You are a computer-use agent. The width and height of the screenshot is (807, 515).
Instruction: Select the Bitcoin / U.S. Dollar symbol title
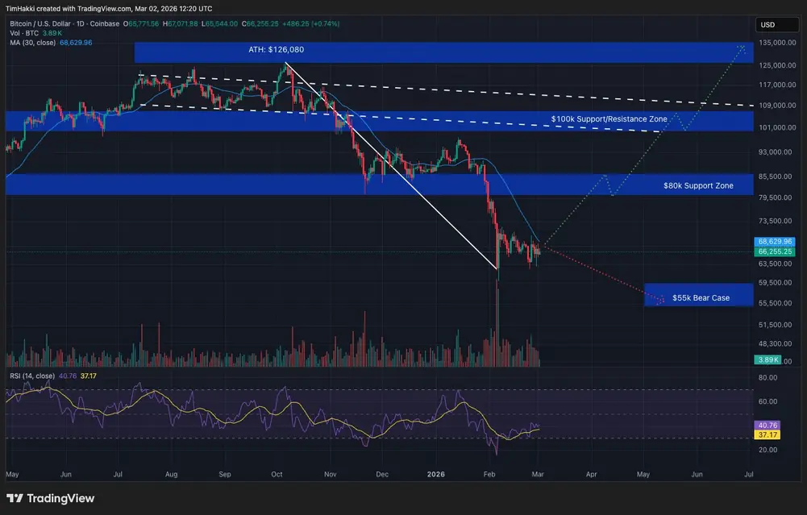pyautogui.click(x=40, y=23)
